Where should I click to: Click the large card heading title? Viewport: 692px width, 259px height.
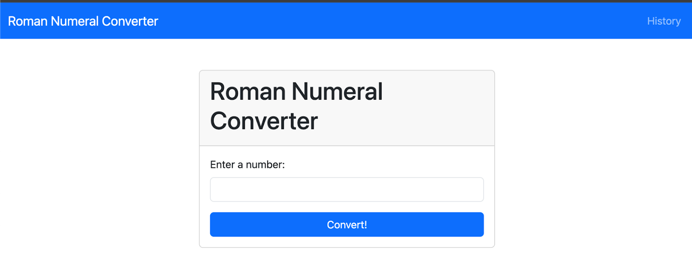(296, 106)
